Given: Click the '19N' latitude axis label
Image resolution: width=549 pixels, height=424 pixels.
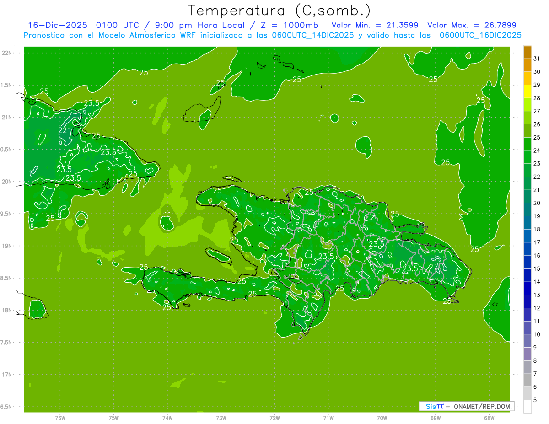Looking at the screenshot, I should click(x=7, y=246).
